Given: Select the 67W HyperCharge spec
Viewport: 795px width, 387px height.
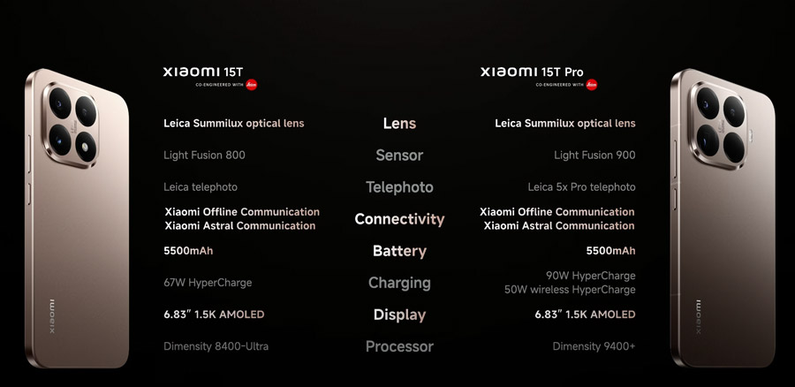Looking at the screenshot, I should [x=208, y=283].
